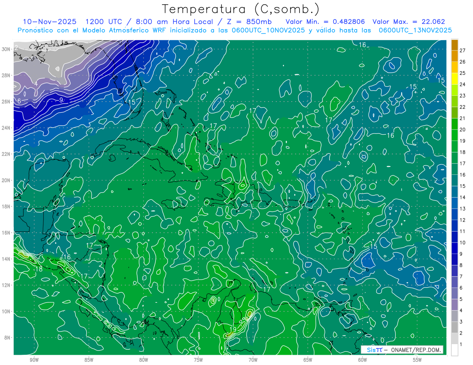This screenshot has height=365, width=473.
Task: Click the "80W" longitude axis label
Action: point(143,360)
